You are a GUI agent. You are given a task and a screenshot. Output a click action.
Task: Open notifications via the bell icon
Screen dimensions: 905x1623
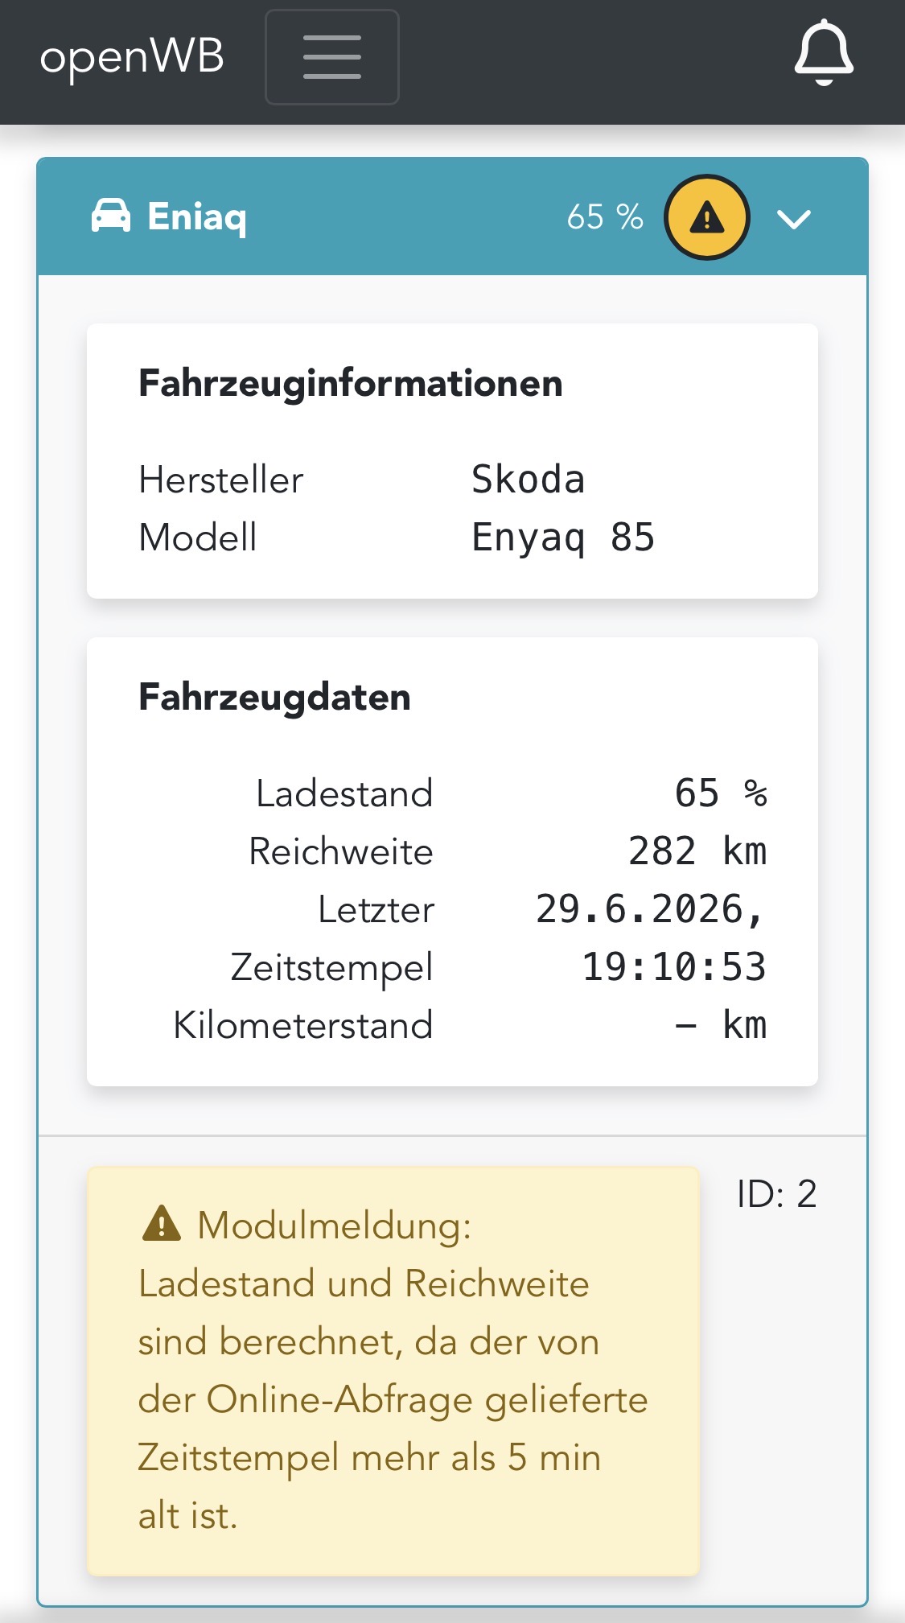point(824,54)
